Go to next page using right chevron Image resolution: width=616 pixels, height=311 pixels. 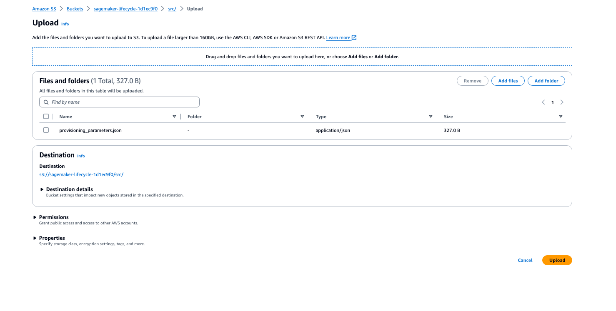[562, 102]
